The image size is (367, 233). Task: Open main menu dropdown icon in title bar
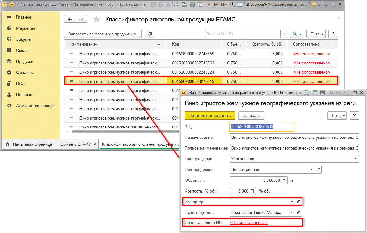click(x=12, y=4)
